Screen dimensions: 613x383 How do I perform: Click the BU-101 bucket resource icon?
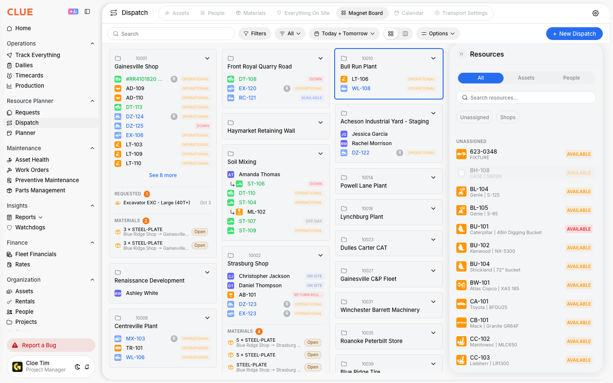[x=461, y=229]
